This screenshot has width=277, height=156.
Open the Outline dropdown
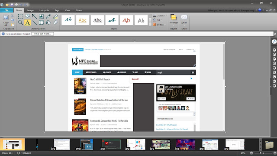coord(160,16)
